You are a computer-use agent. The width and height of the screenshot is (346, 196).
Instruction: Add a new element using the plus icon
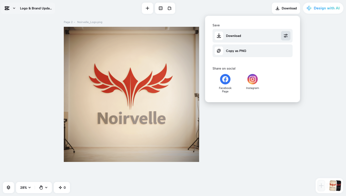(147, 8)
